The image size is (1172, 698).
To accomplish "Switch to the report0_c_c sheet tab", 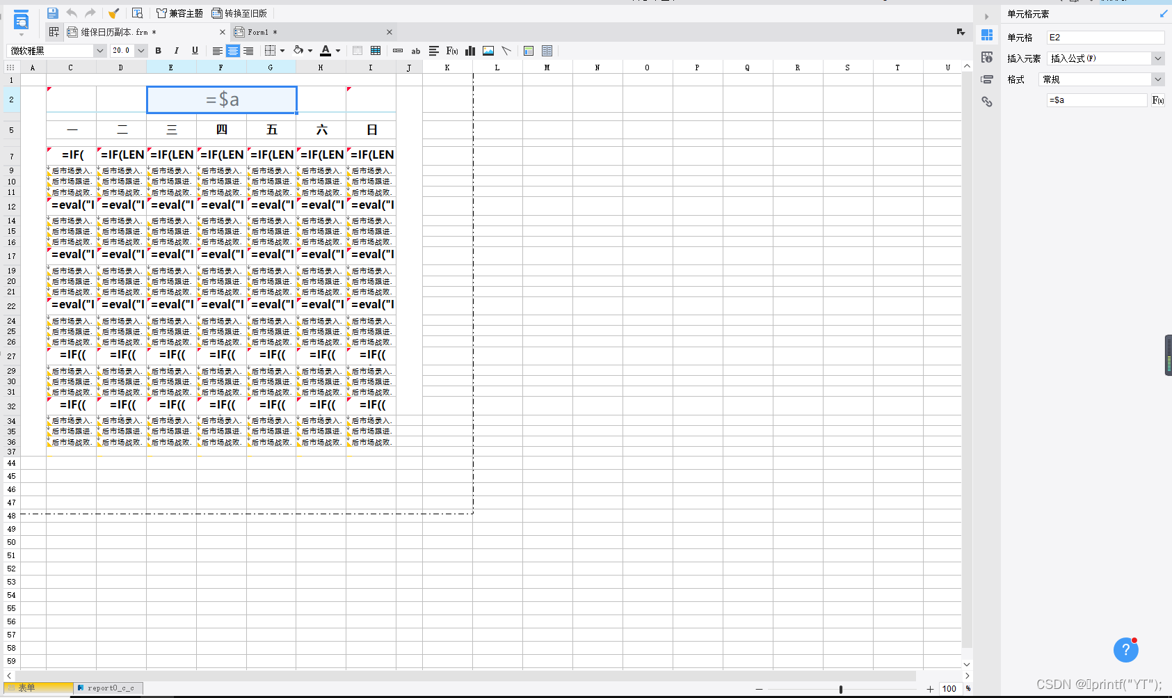I will tap(109, 688).
